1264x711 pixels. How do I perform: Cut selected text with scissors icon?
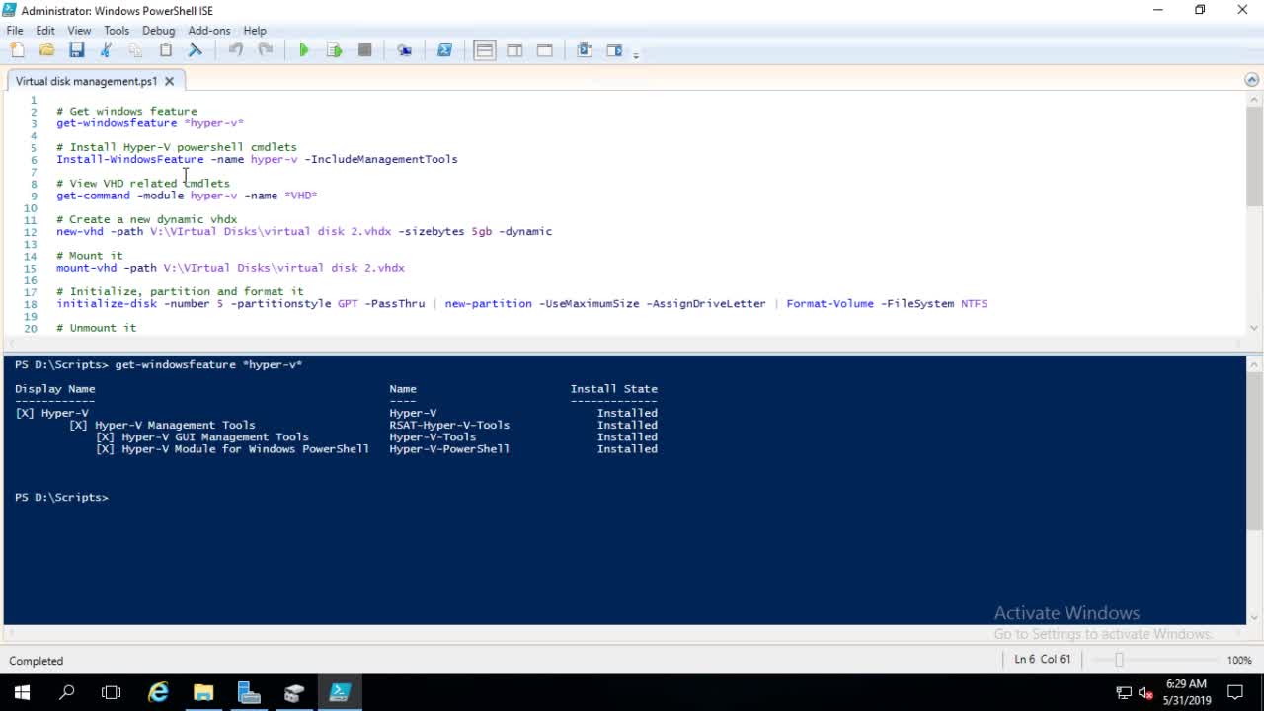106,50
